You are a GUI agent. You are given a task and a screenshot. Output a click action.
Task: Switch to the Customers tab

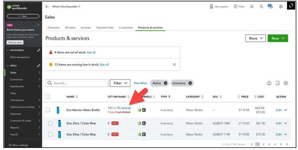coord(126,27)
